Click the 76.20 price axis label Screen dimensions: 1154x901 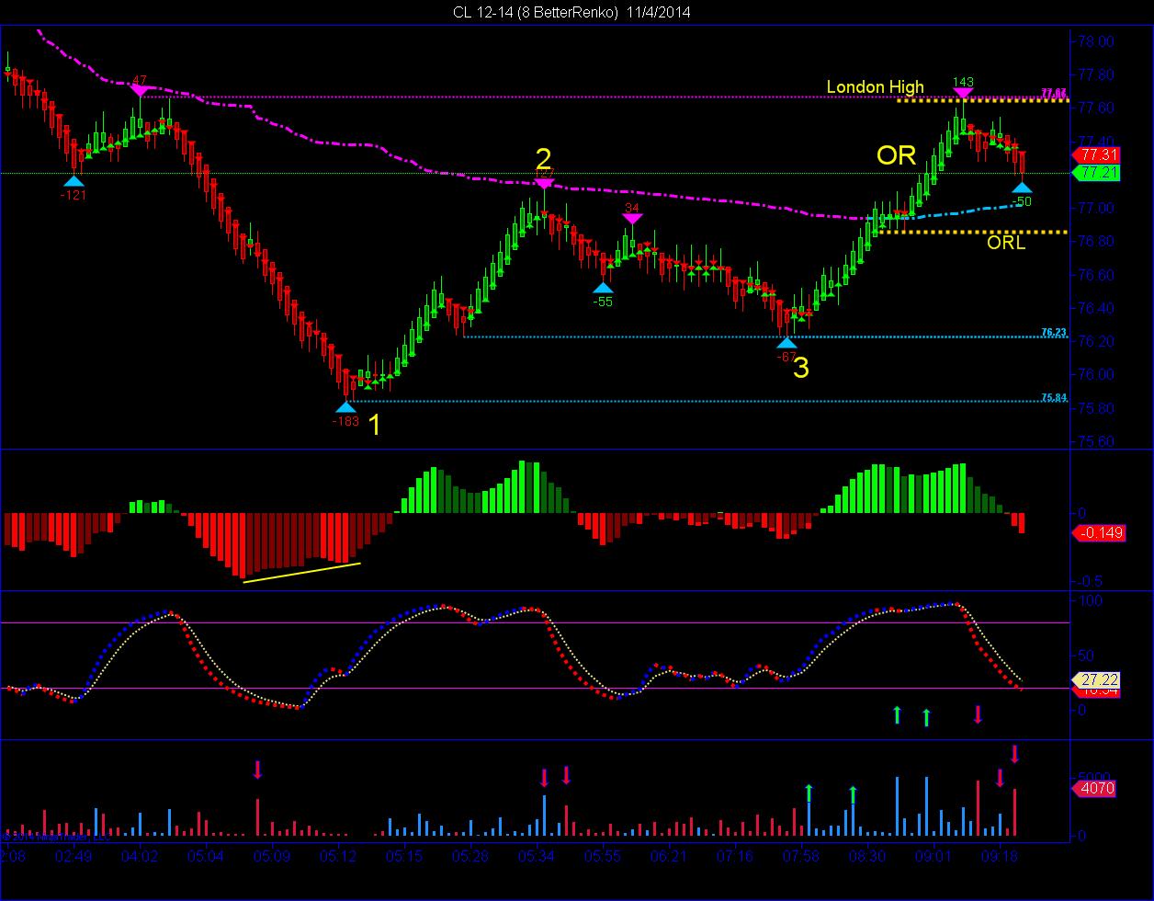(x=1098, y=342)
